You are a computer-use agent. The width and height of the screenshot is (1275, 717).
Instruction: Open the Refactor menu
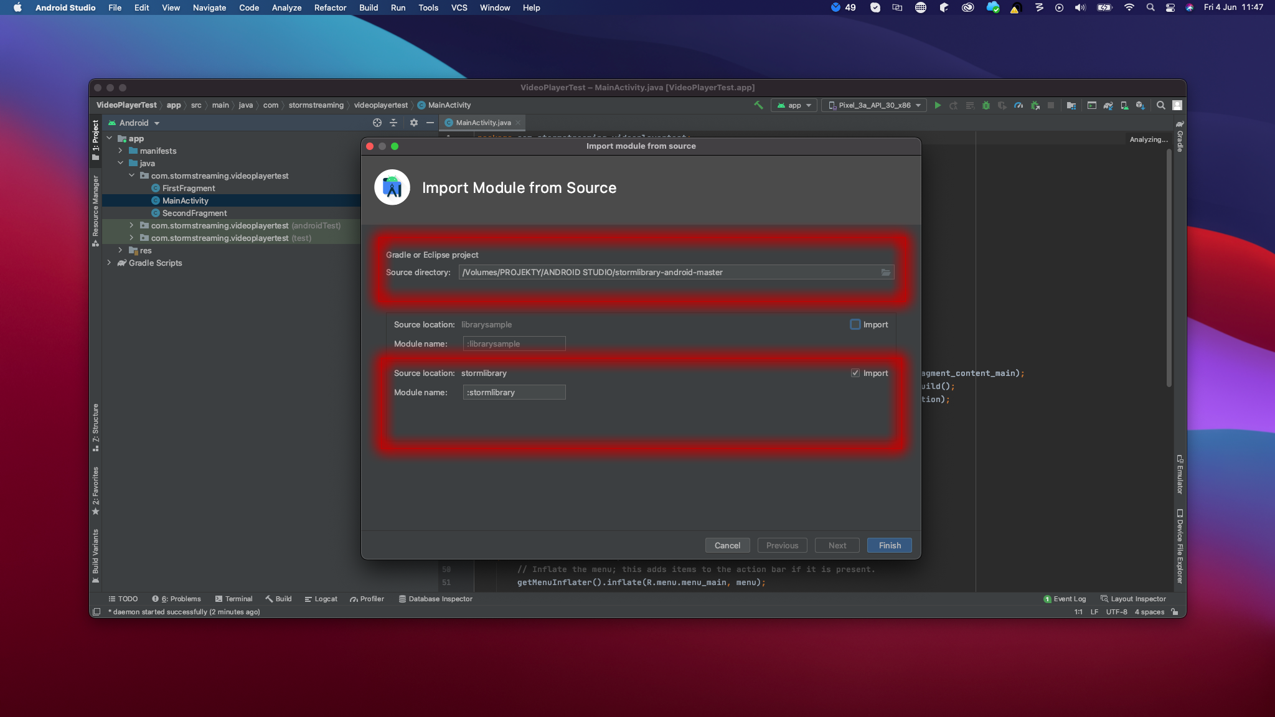(x=330, y=7)
